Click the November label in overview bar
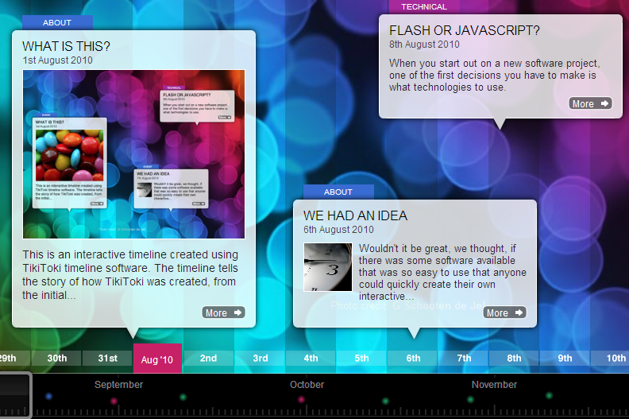Screen dimensions: 629x419 (x=494, y=385)
